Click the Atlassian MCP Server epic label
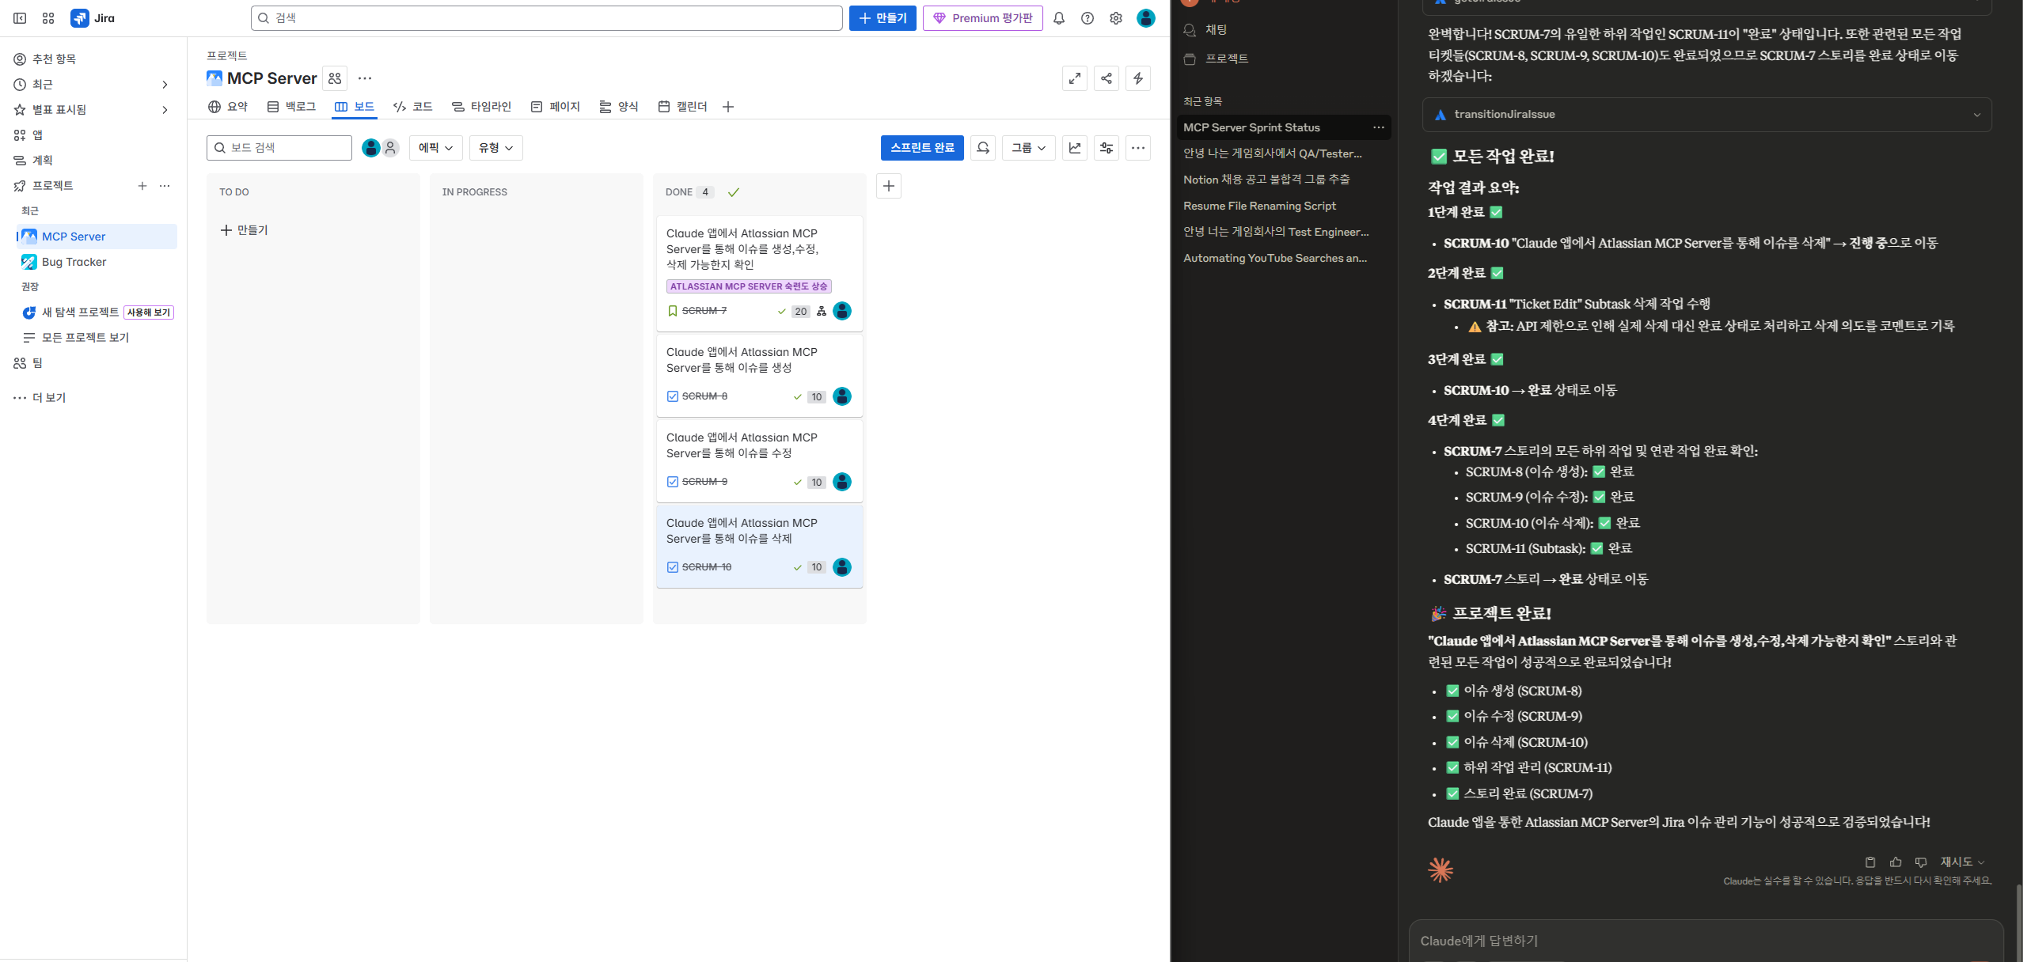The height and width of the screenshot is (962, 2023). 749,286
